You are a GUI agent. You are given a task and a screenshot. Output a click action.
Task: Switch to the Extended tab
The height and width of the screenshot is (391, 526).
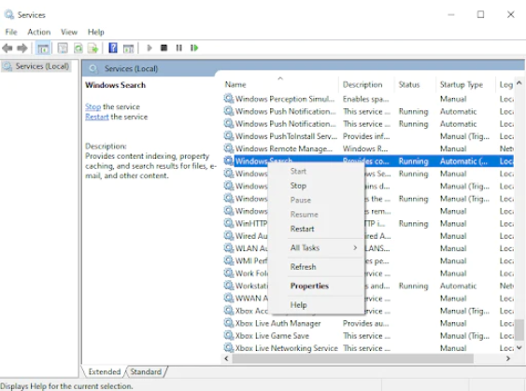(105, 372)
